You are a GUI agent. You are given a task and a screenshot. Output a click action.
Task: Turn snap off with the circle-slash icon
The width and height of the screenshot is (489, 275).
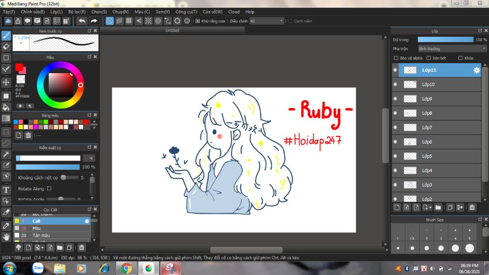pyautogui.click(x=109, y=21)
